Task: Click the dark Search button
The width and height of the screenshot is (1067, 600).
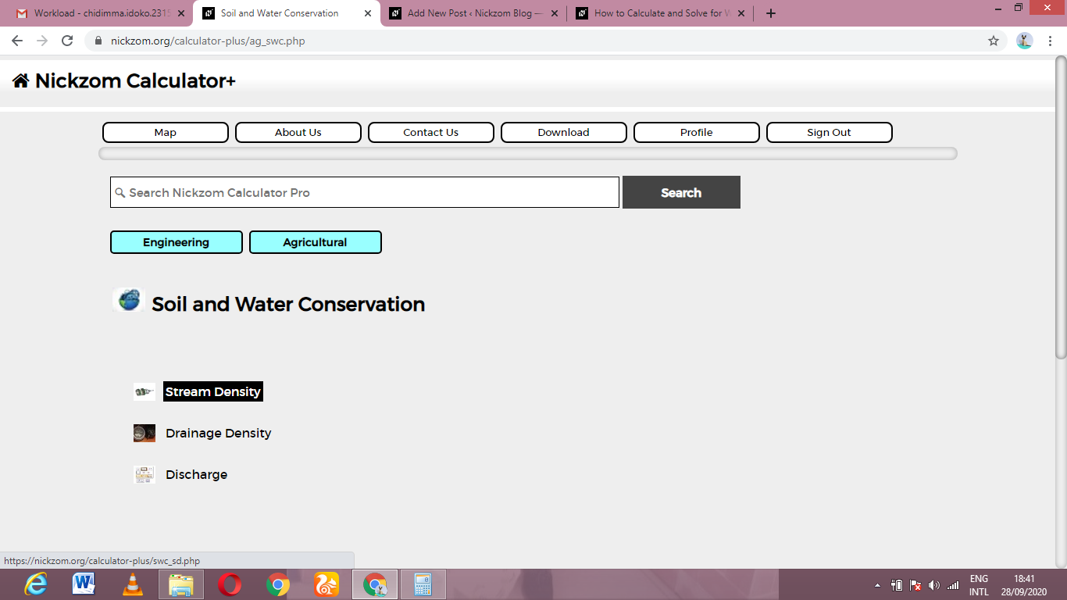Action: [x=681, y=192]
